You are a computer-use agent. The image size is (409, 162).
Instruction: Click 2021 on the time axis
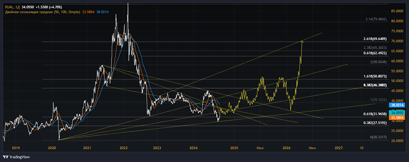click(87, 148)
